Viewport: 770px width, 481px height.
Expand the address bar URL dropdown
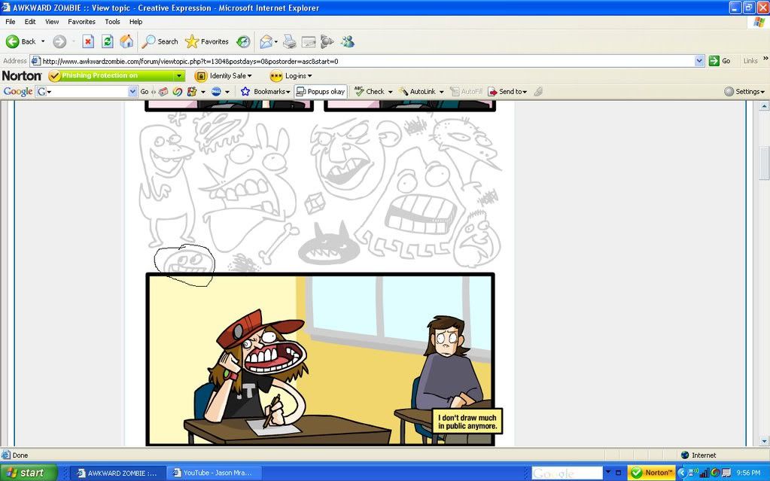[699, 61]
